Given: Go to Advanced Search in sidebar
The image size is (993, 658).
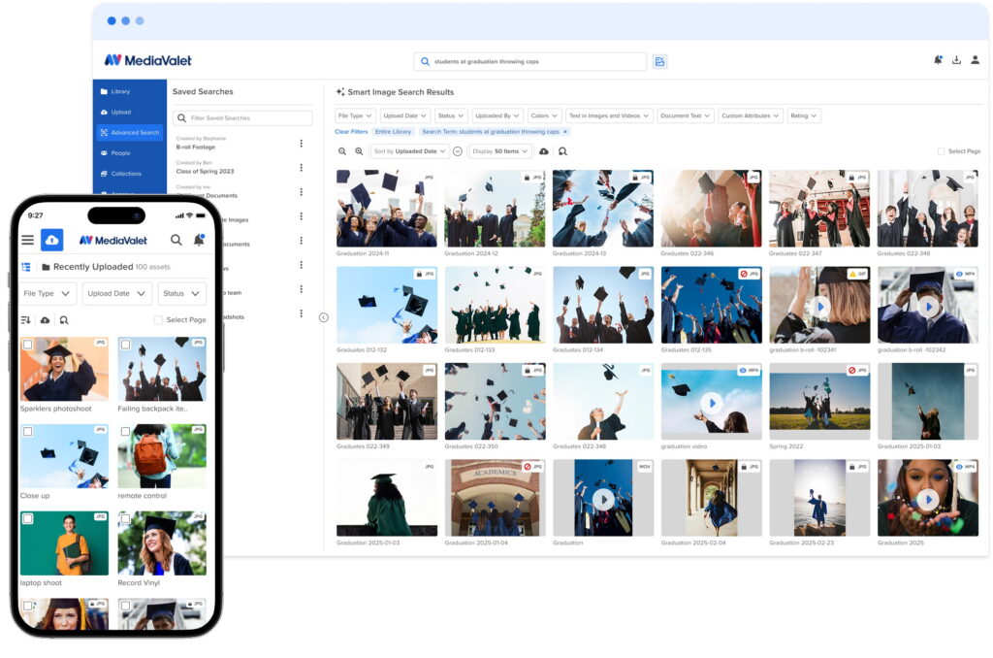Looking at the screenshot, I should (130, 132).
